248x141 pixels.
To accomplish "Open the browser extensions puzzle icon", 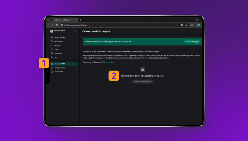I will [x=192, y=25].
